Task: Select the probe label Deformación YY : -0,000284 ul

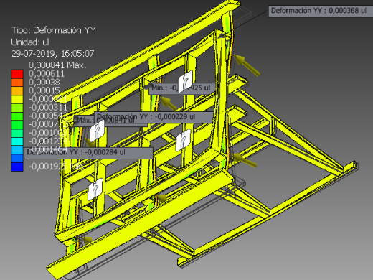Action: point(88,152)
